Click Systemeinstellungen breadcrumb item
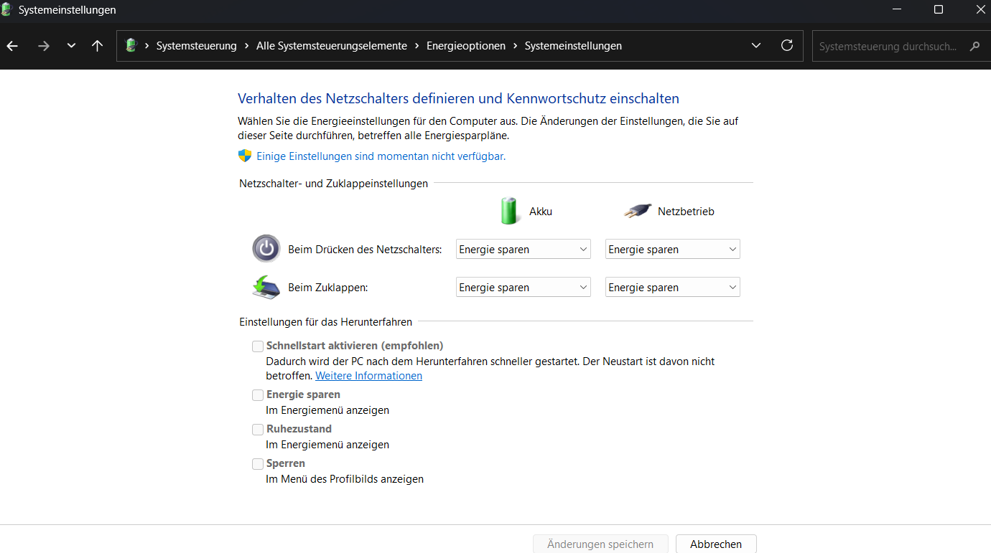 573,46
